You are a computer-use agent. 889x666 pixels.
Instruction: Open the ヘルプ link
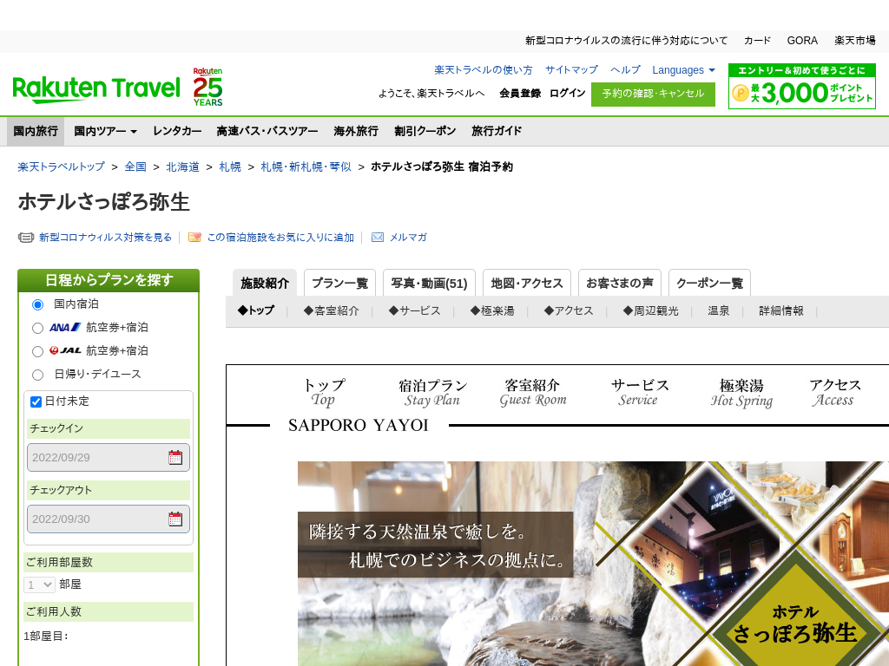point(625,70)
